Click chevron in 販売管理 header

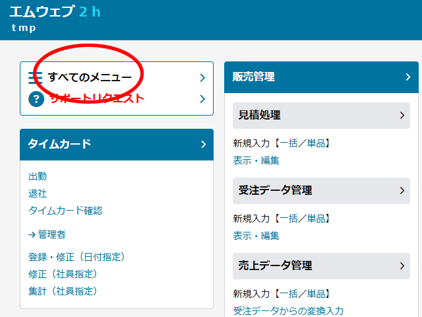point(408,77)
